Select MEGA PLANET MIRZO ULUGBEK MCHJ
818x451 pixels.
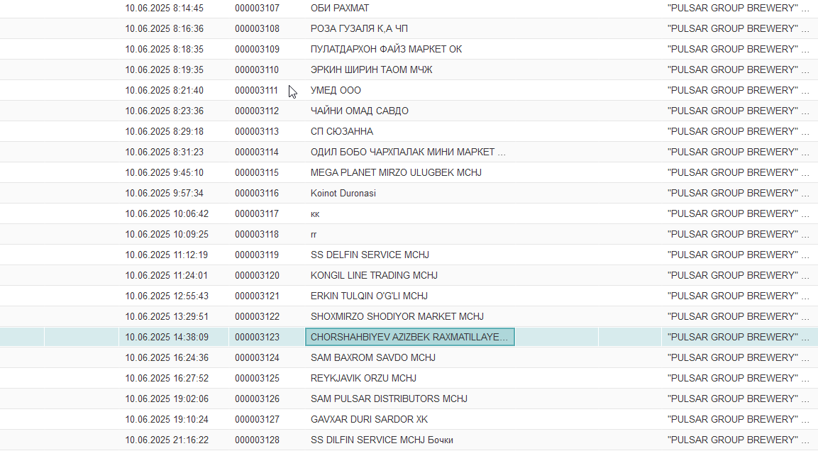coord(396,172)
